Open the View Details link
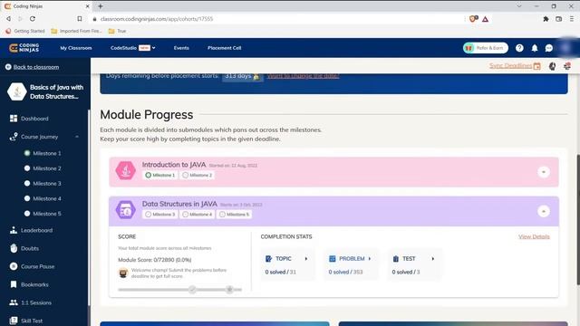Image resolution: width=580 pixels, height=326 pixels. click(x=534, y=236)
